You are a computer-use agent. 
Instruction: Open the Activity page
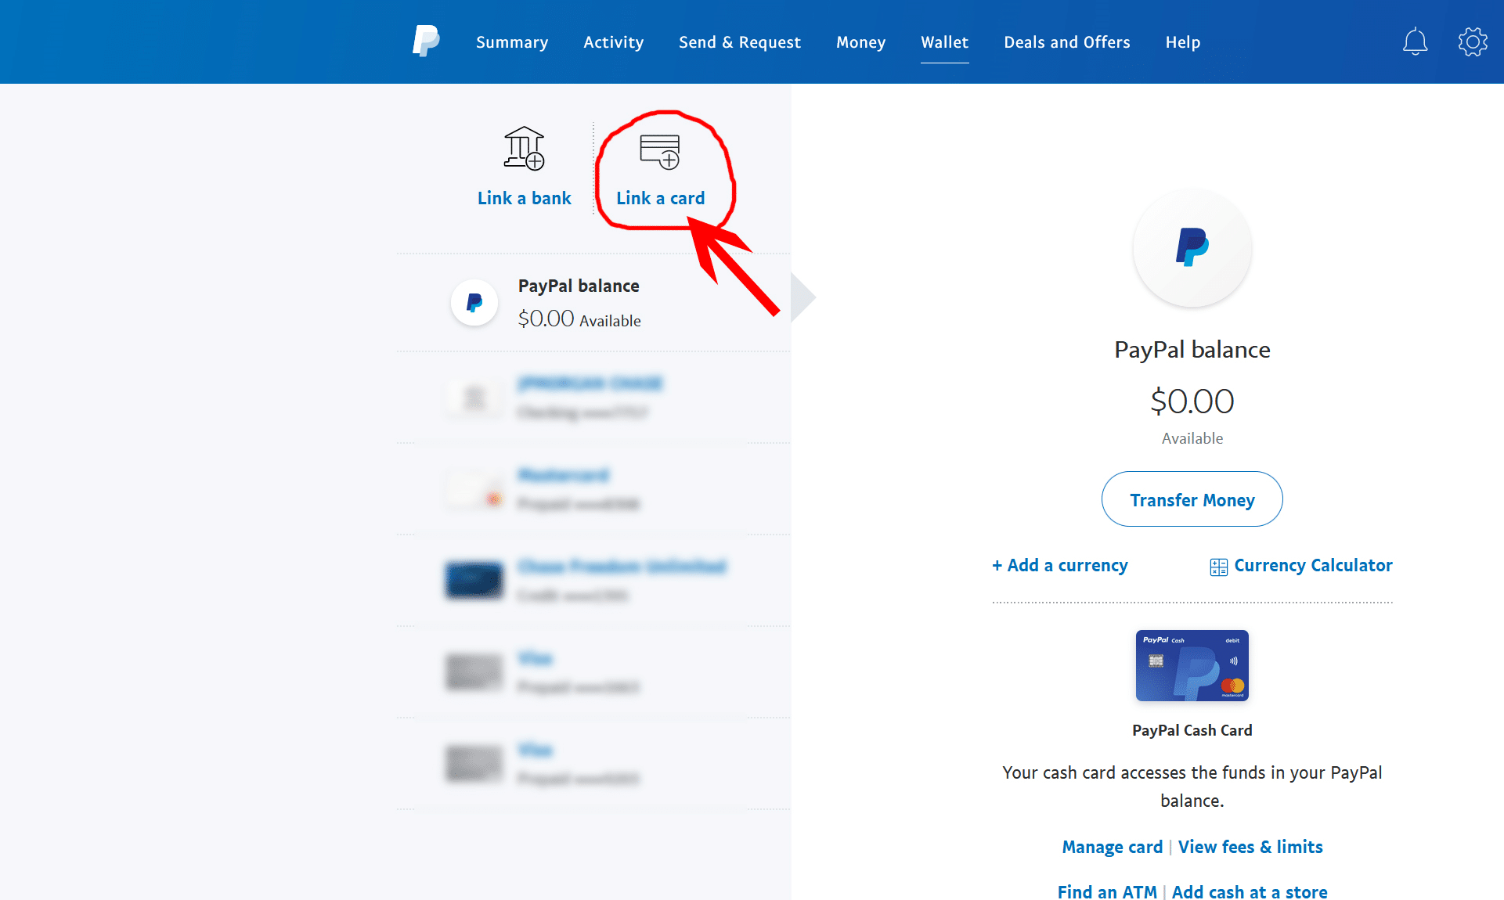click(x=613, y=42)
